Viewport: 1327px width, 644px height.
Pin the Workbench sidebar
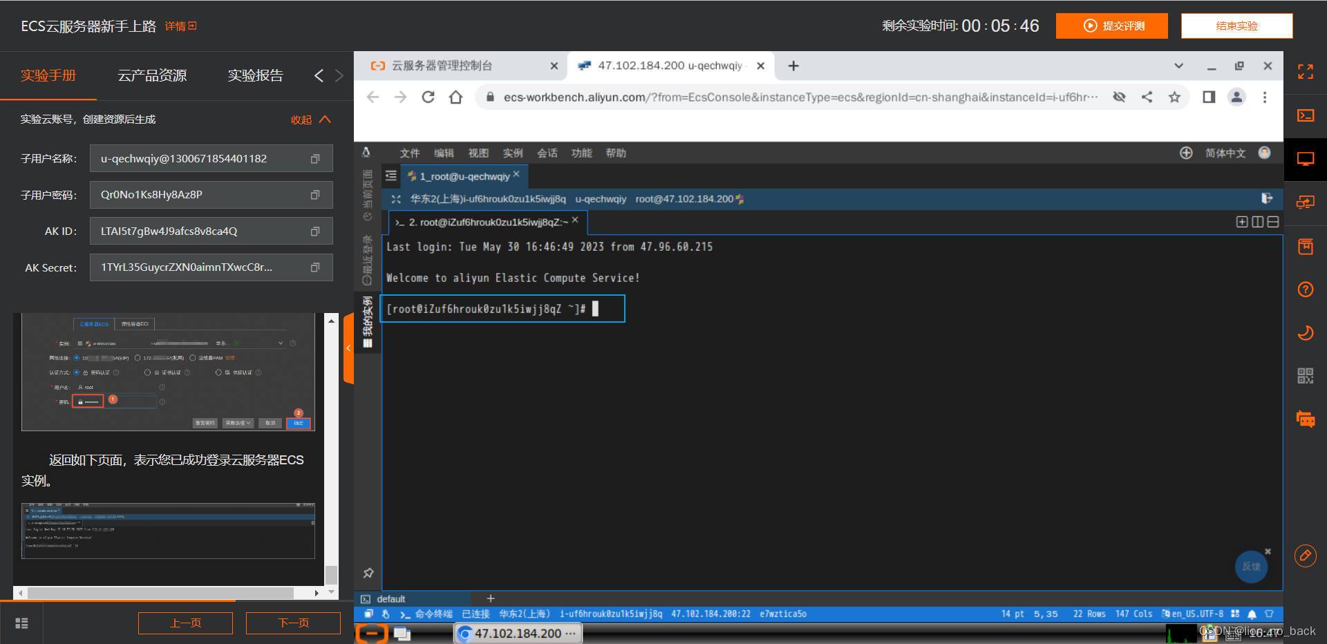tap(368, 573)
